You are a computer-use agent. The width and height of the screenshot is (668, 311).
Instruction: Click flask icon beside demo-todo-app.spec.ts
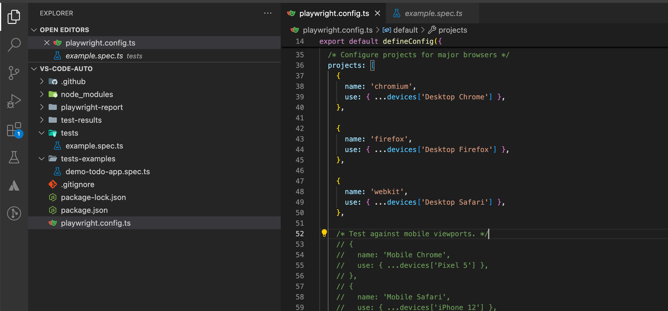click(57, 171)
